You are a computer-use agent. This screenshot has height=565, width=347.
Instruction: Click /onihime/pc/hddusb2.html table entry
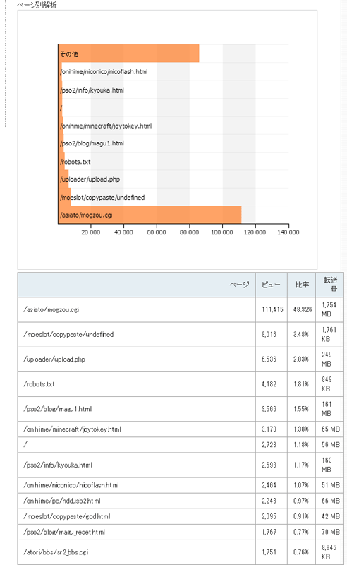coord(62,501)
